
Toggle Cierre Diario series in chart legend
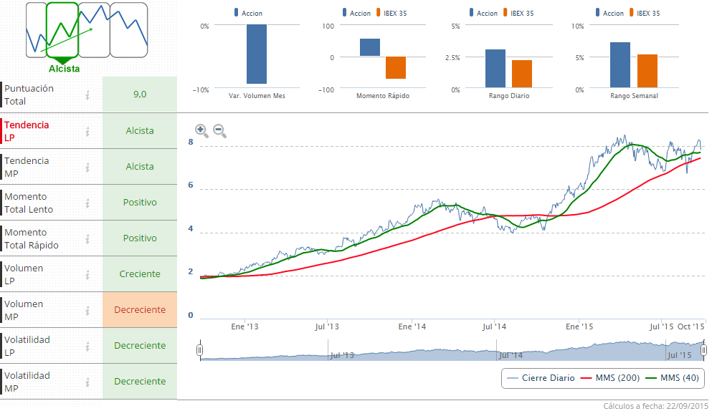541,377
